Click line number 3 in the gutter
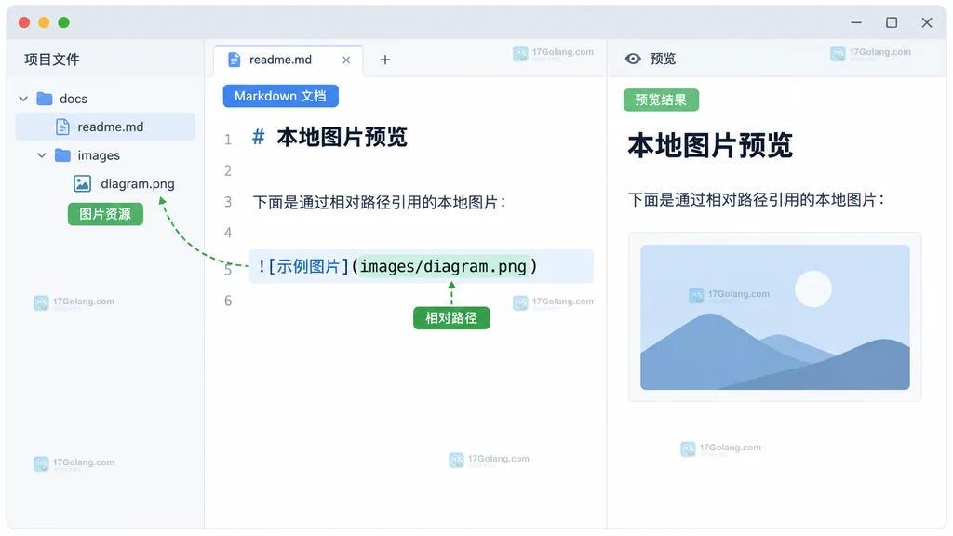This screenshot has height=536, width=953. click(x=228, y=202)
